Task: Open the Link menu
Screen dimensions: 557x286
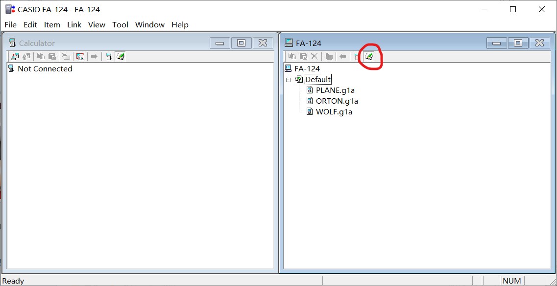Action: click(74, 25)
